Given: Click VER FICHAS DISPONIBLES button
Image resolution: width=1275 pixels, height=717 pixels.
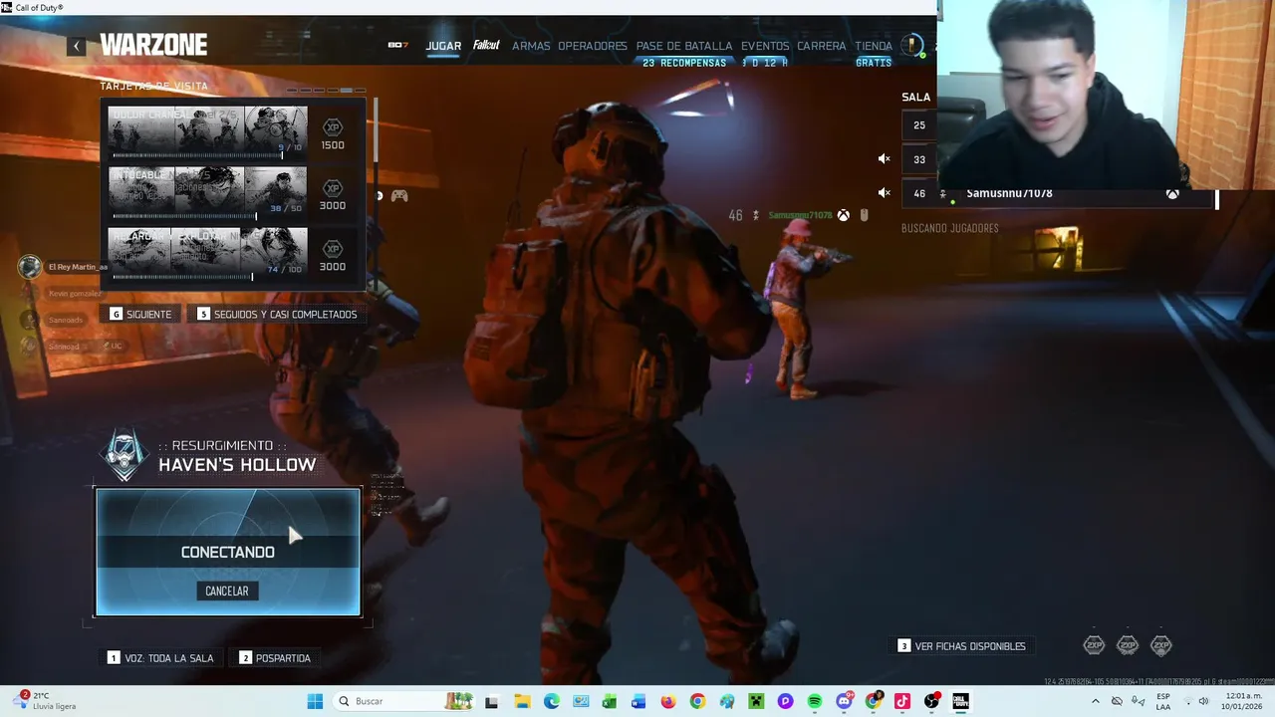Looking at the screenshot, I should pyautogui.click(x=961, y=646).
